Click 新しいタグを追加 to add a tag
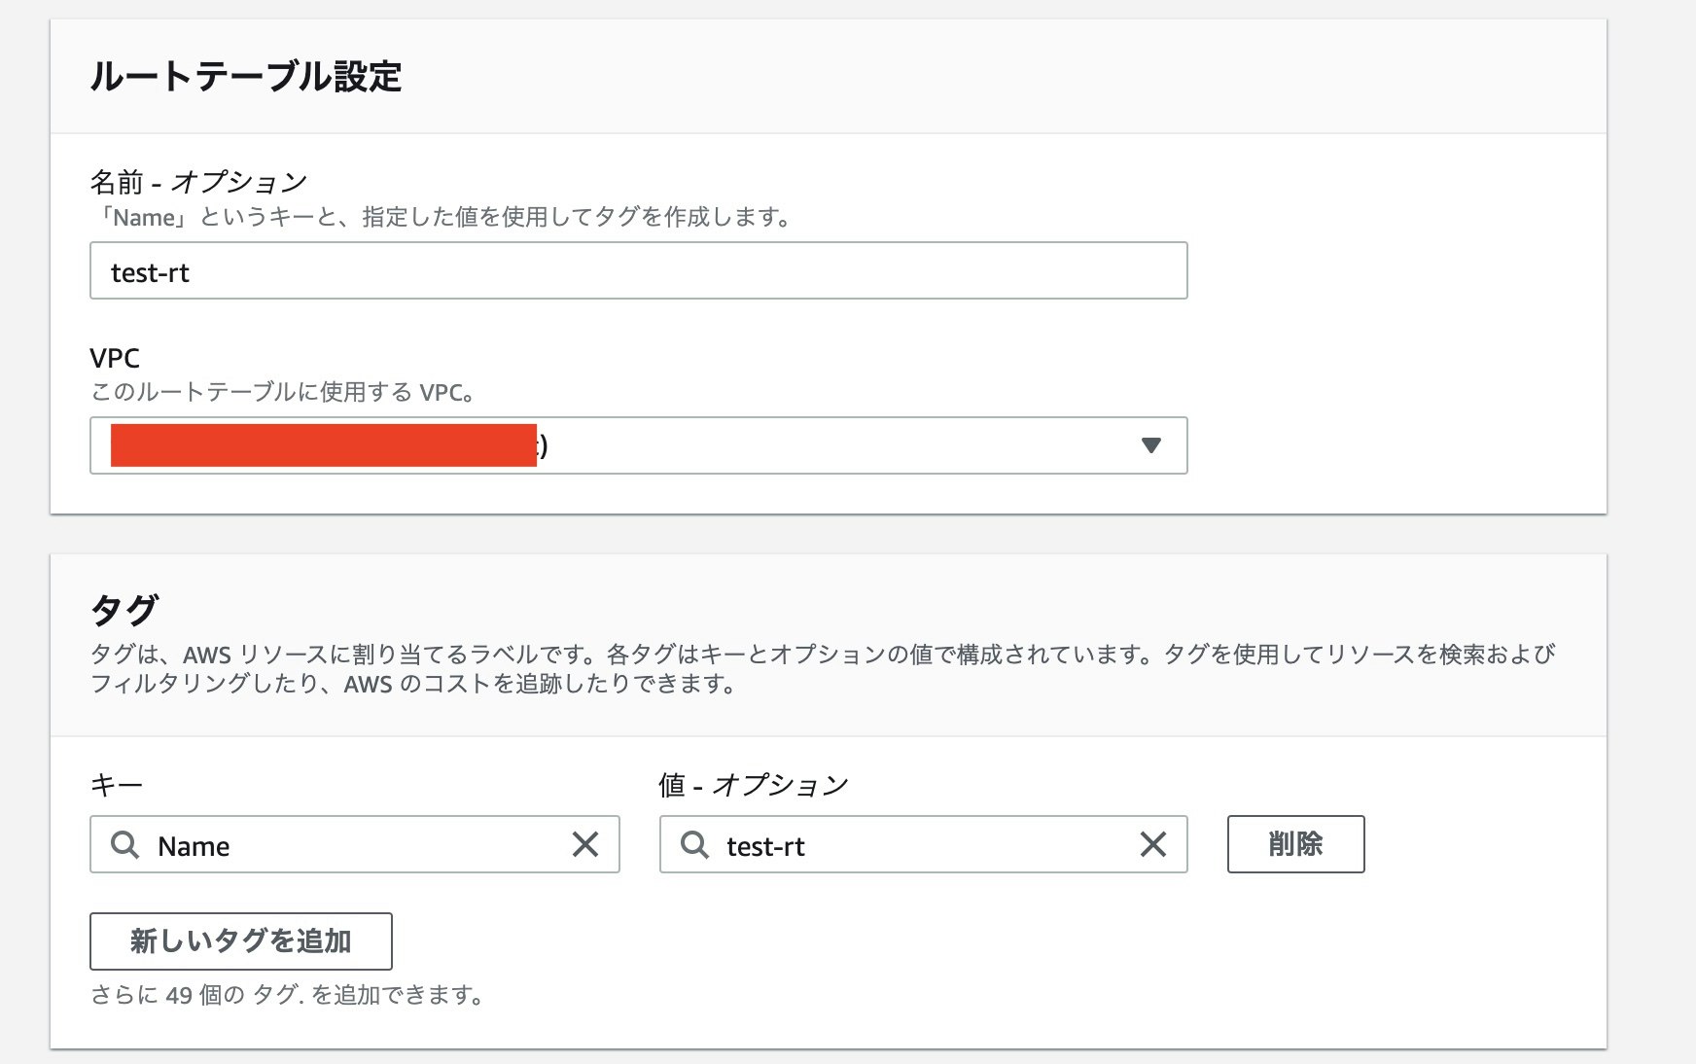Viewport: 1696px width, 1064px height. coord(240,940)
